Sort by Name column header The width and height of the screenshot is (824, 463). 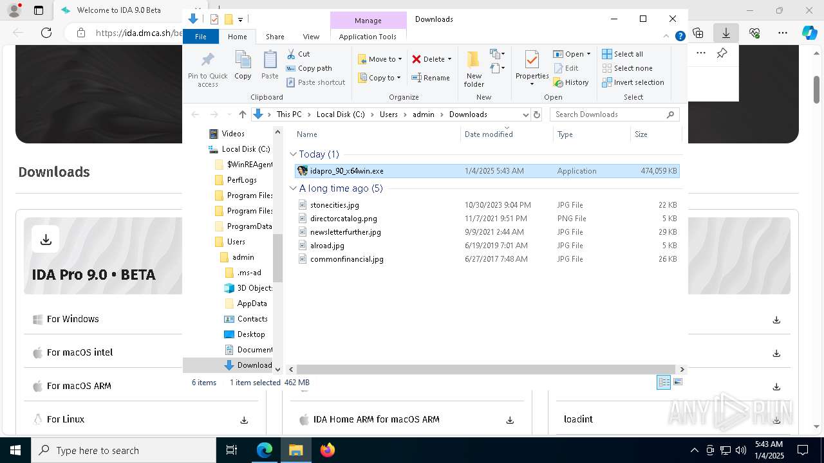pos(377,134)
